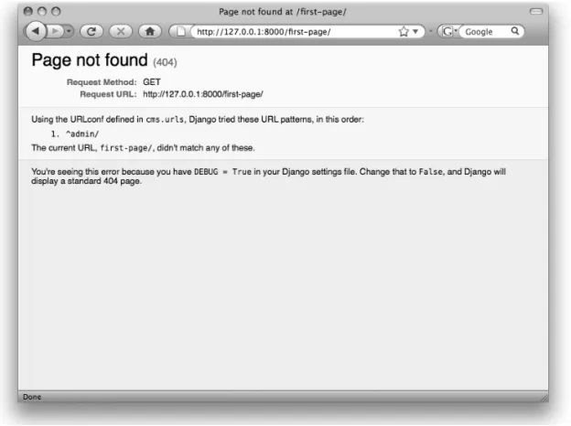
Task: Reload the page with the refresh icon
Action: pyautogui.click(x=92, y=32)
